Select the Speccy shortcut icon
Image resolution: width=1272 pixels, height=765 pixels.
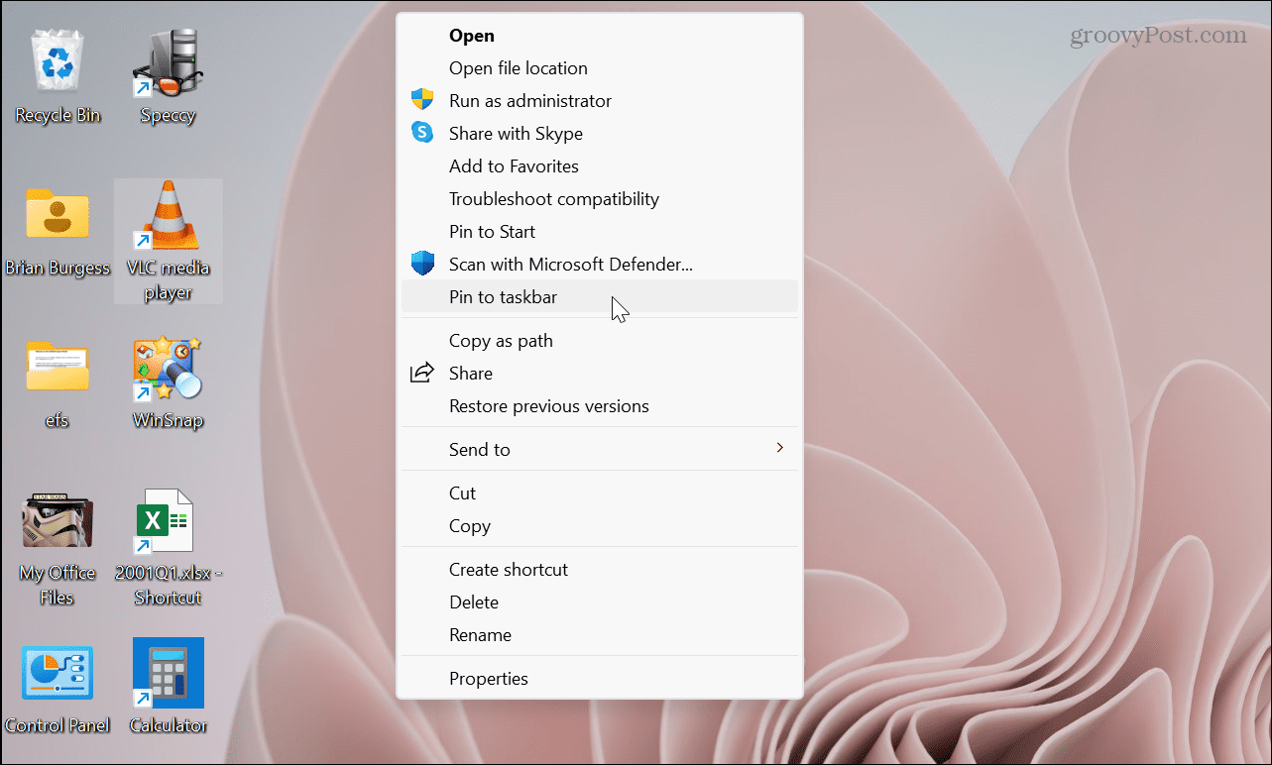click(x=168, y=63)
